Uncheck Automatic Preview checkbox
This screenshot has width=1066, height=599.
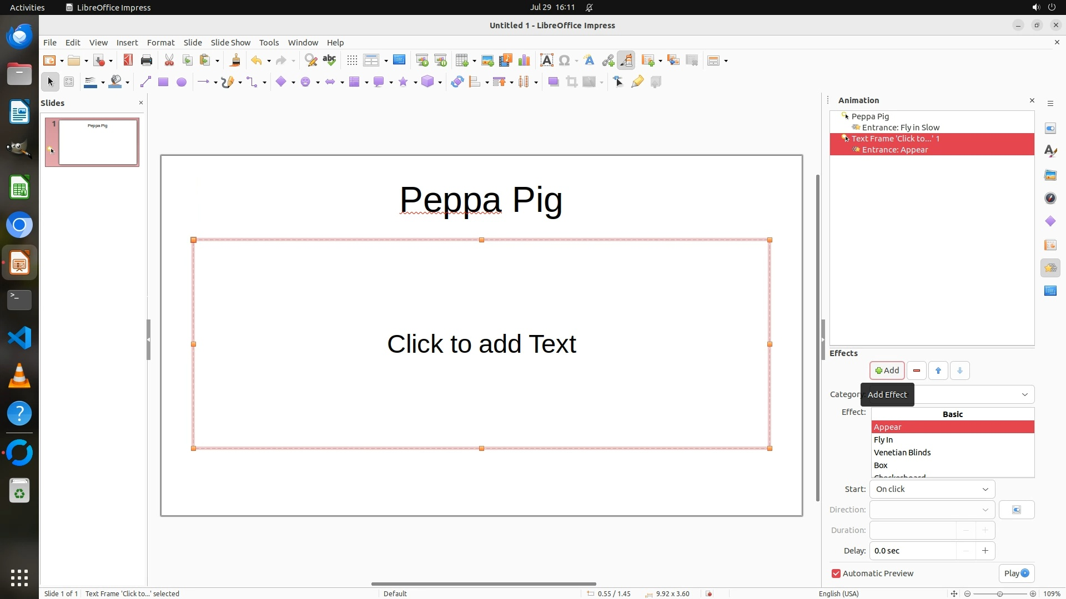pyautogui.click(x=836, y=573)
